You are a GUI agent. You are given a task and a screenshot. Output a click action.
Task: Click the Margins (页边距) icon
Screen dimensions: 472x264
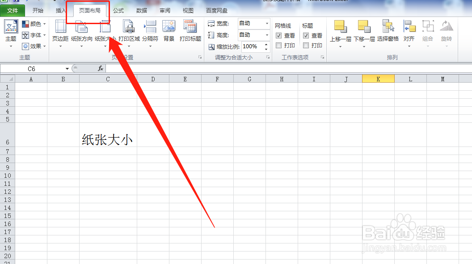[60, 26]
